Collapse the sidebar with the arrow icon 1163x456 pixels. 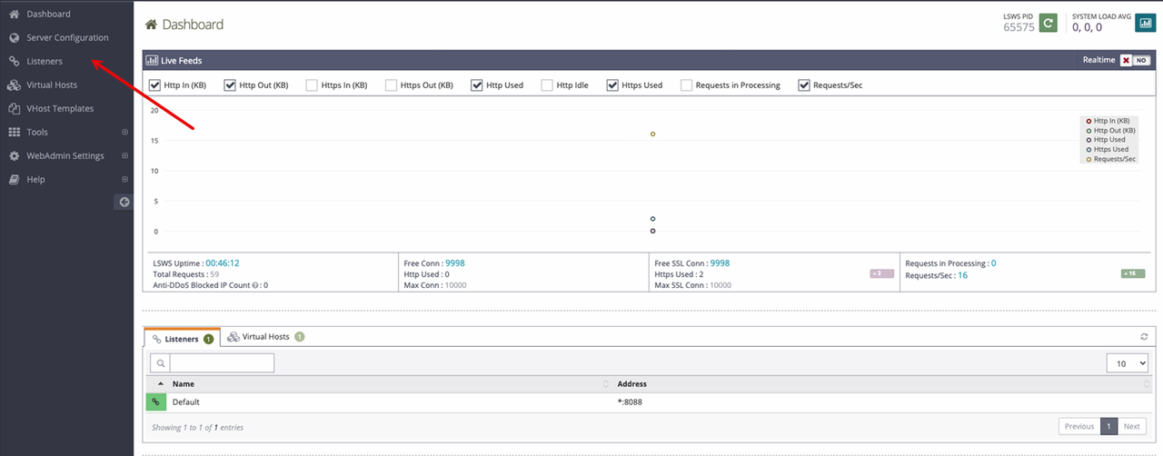point(124,202)
